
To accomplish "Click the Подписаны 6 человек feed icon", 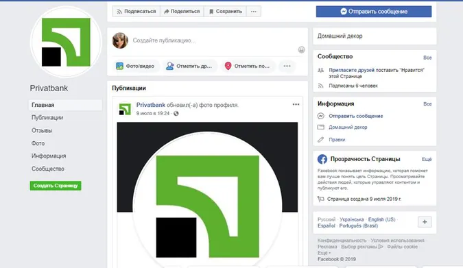I will [x=321, y=86].
